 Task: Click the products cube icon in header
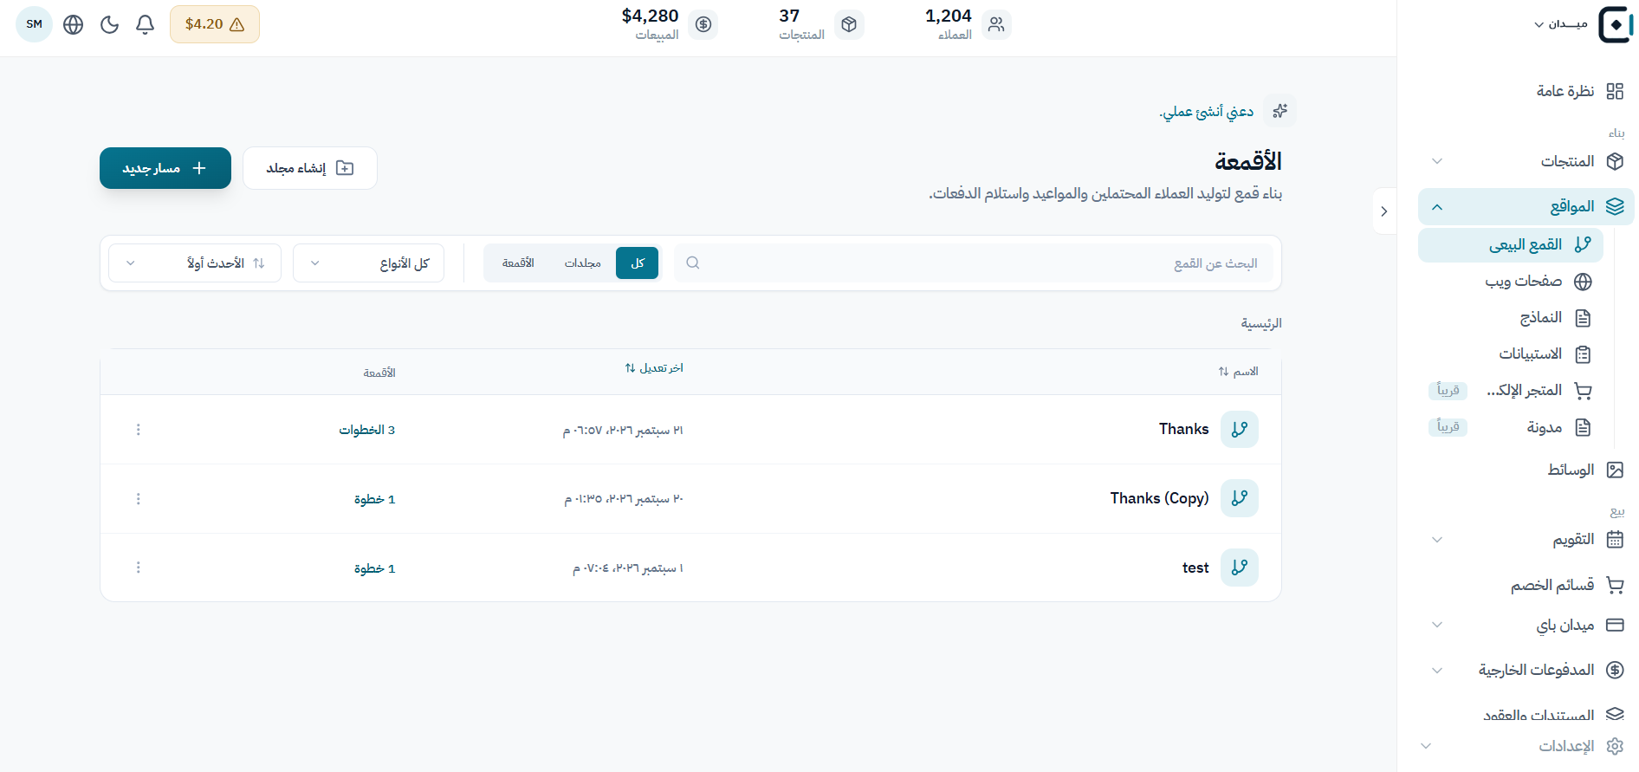pyautogui.click(x=849, y=24)
